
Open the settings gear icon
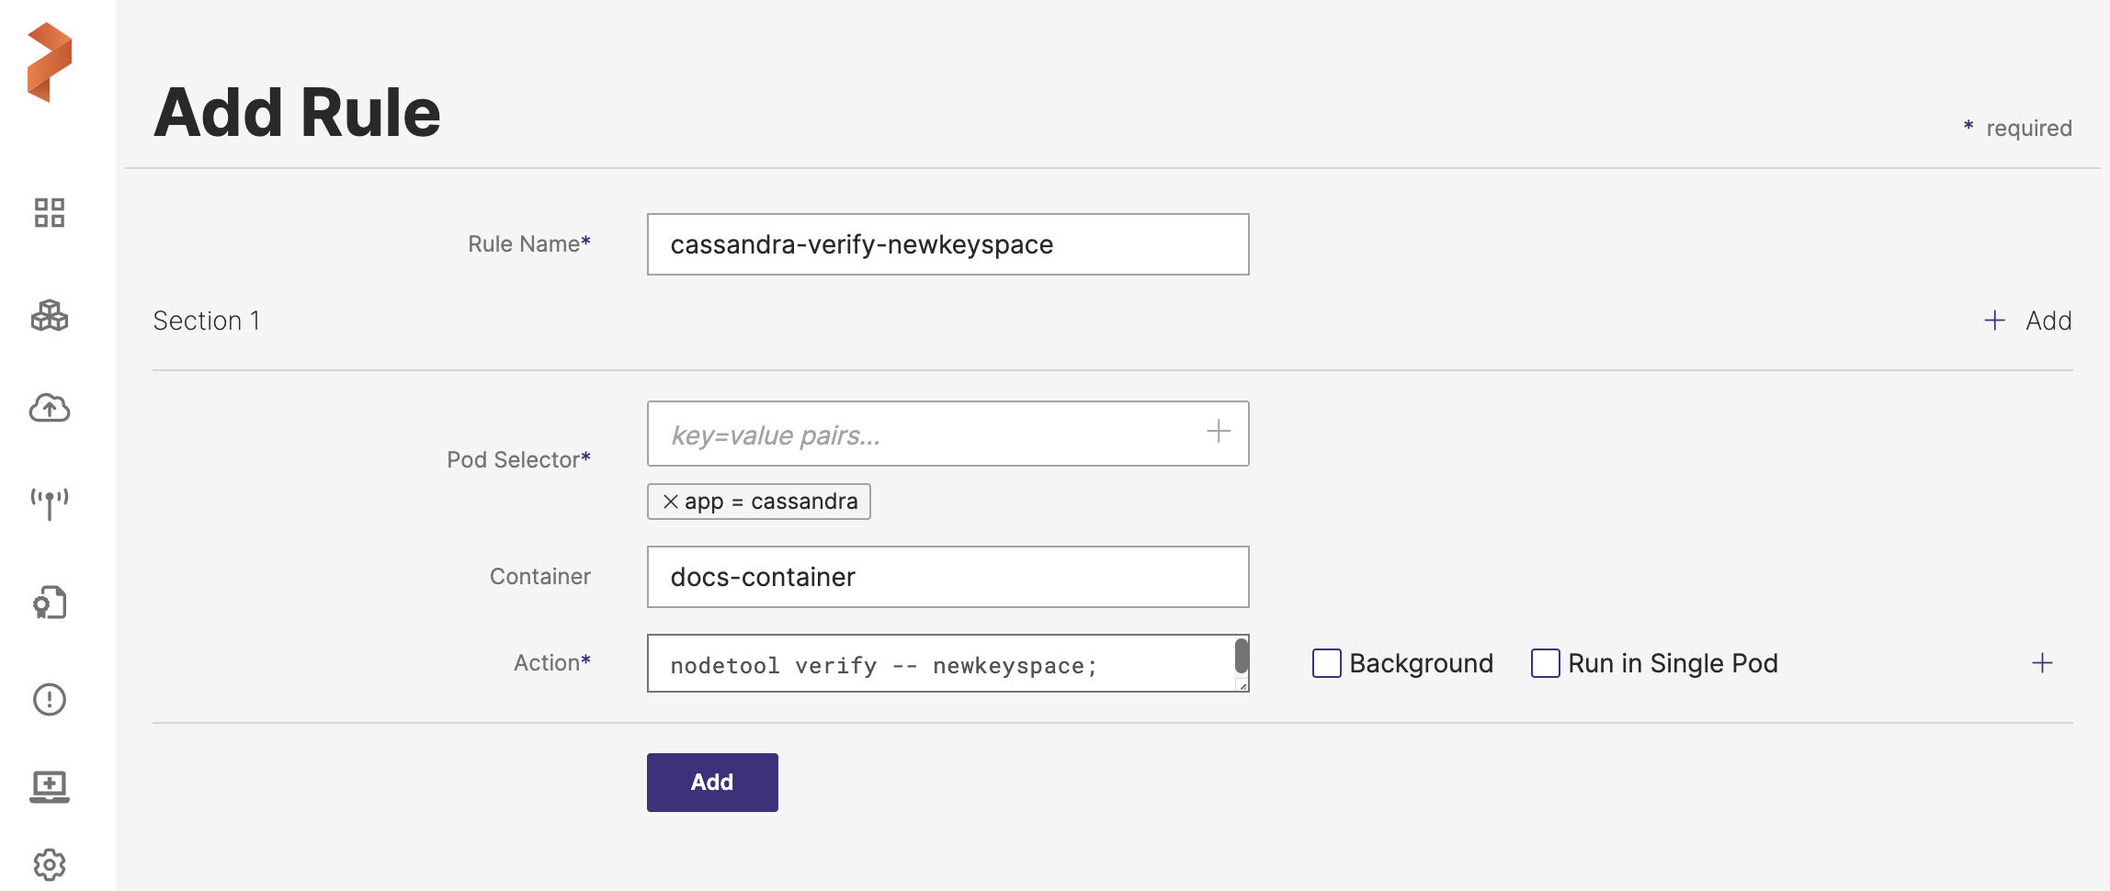pyautogui.click(x=50, y=864)
